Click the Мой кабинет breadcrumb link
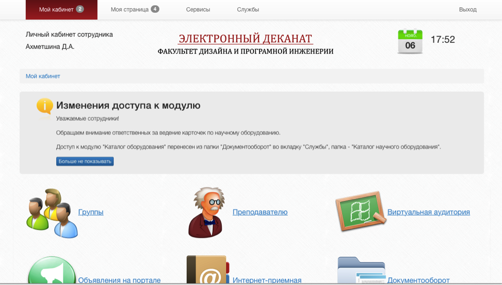Image resolution: width=502 pixels, height=285 pixels. click(43, 76)
